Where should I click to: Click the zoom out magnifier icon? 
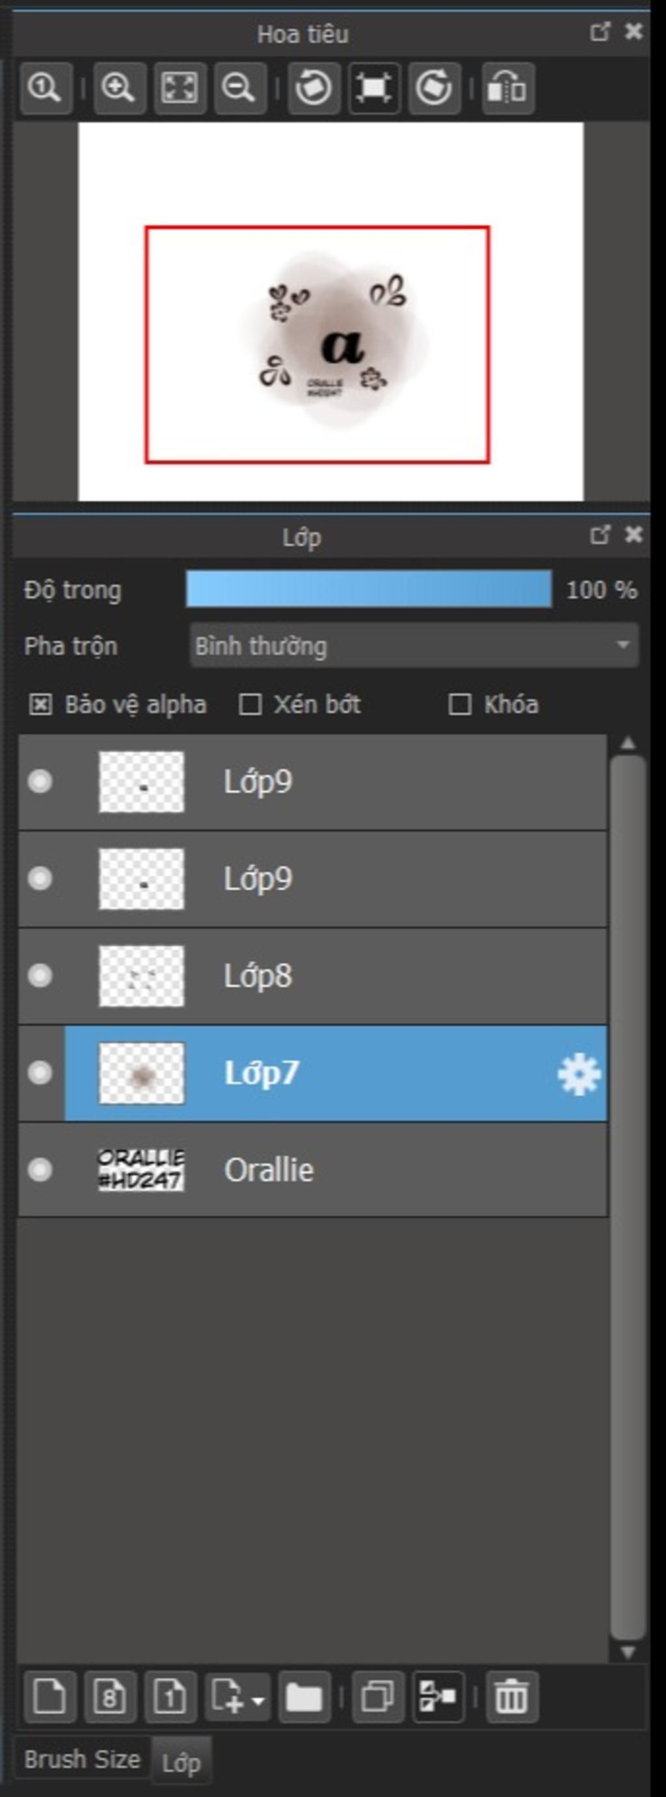point(240,88)
